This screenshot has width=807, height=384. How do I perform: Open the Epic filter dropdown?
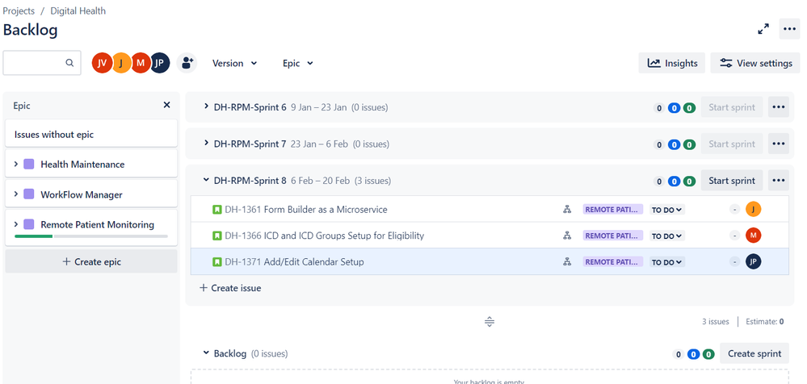[297, 63]
